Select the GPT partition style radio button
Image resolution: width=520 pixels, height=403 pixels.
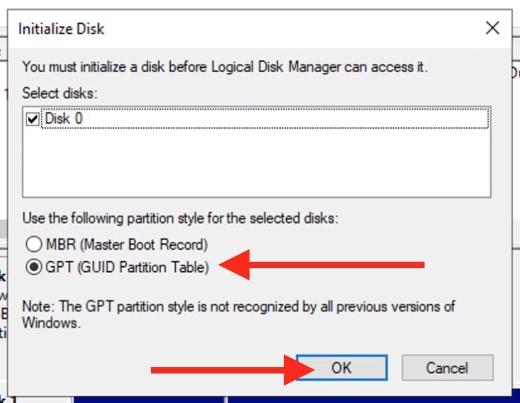33,267
